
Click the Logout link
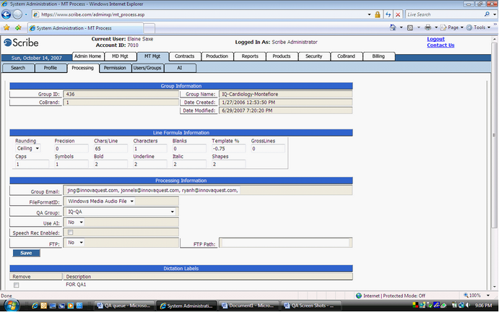[x=435, y=39]
